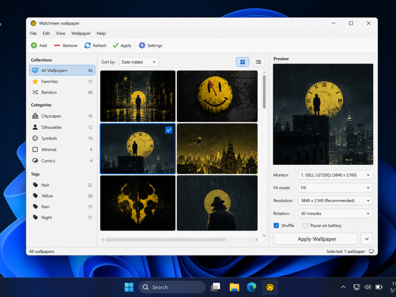This screenshot has width=396, height=297.
Task: Open the Fit mode dropdown
Action: coord(336,188)
